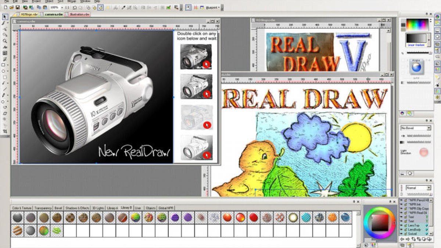Activate the crop tool in the left toolbox
This screenshot has height=248, width=441.
coord(5,131)
